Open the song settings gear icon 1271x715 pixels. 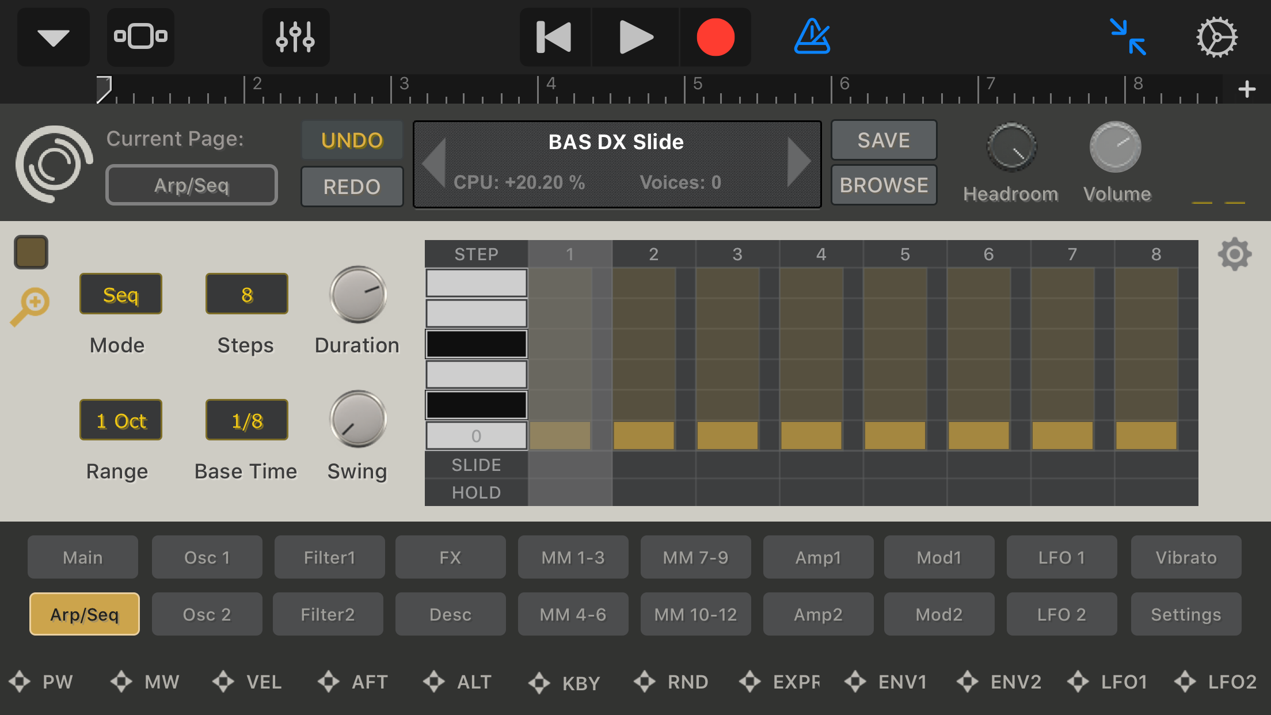click(1216, 37)
